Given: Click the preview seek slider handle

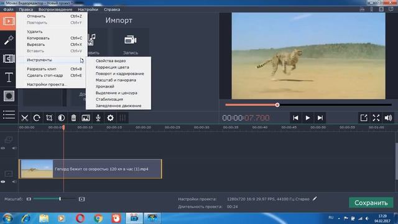Looking at the screenshot, I should coord(277,105).
